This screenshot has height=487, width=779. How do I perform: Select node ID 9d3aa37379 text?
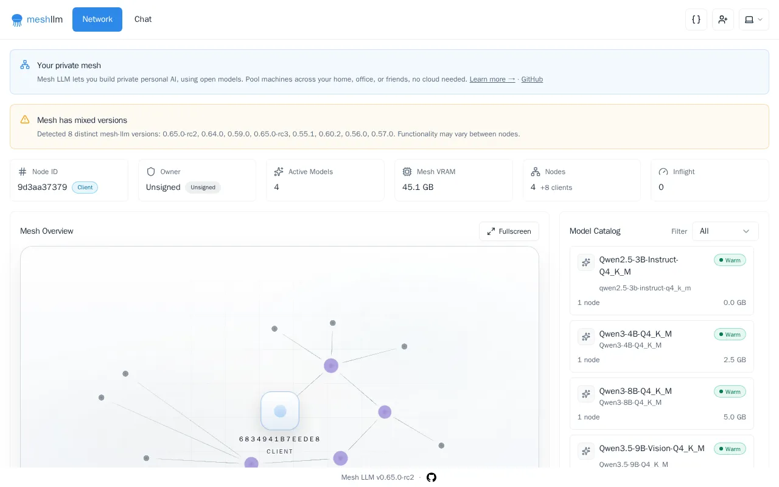[43, 187]
